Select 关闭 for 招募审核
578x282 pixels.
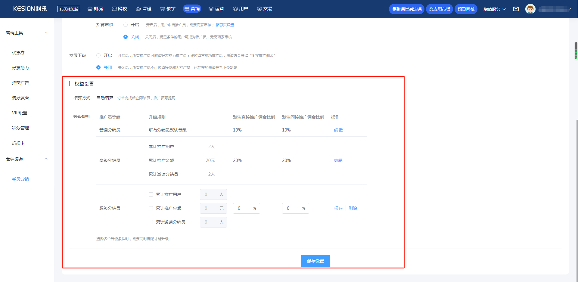[126, 37]
